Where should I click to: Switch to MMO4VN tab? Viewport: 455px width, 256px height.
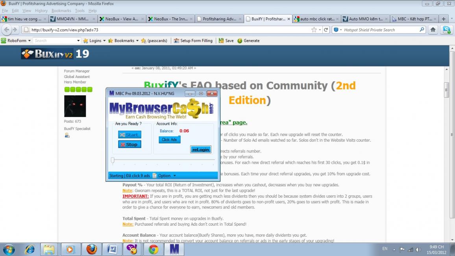tap(73, 19)
